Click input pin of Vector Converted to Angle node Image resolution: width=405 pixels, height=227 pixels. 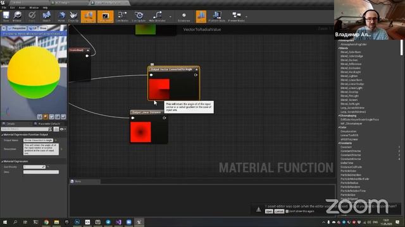pyautogui.click(x=151, y=75)
